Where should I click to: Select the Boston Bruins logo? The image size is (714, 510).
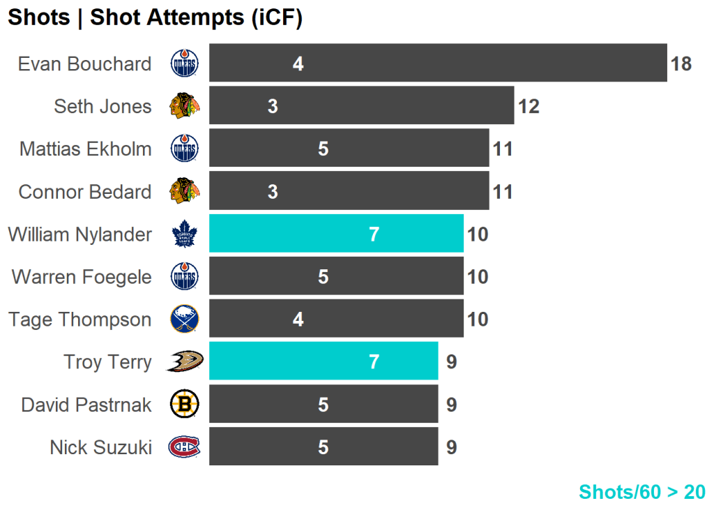tap(185, 405)
